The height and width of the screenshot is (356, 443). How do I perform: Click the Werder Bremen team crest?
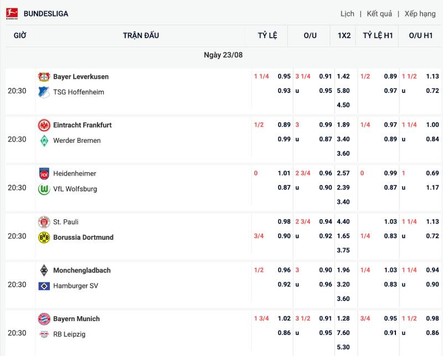(x=44, y=141)
